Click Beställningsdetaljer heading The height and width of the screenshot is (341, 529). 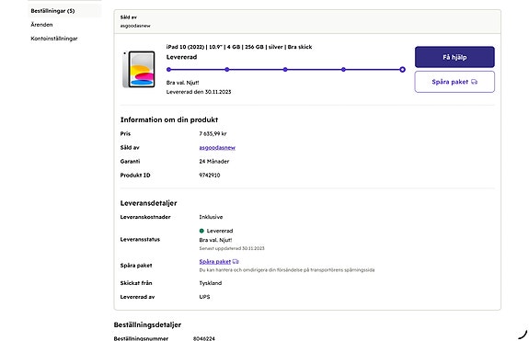coord(147,324)
